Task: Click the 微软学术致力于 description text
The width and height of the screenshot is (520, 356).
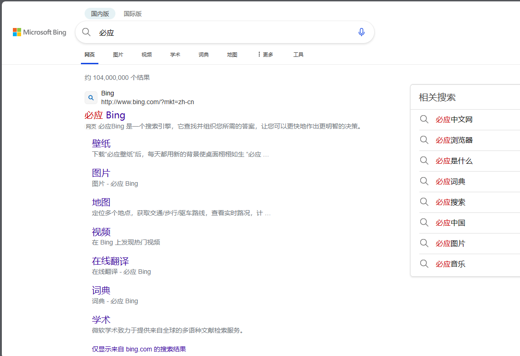Action: point(169,330)
